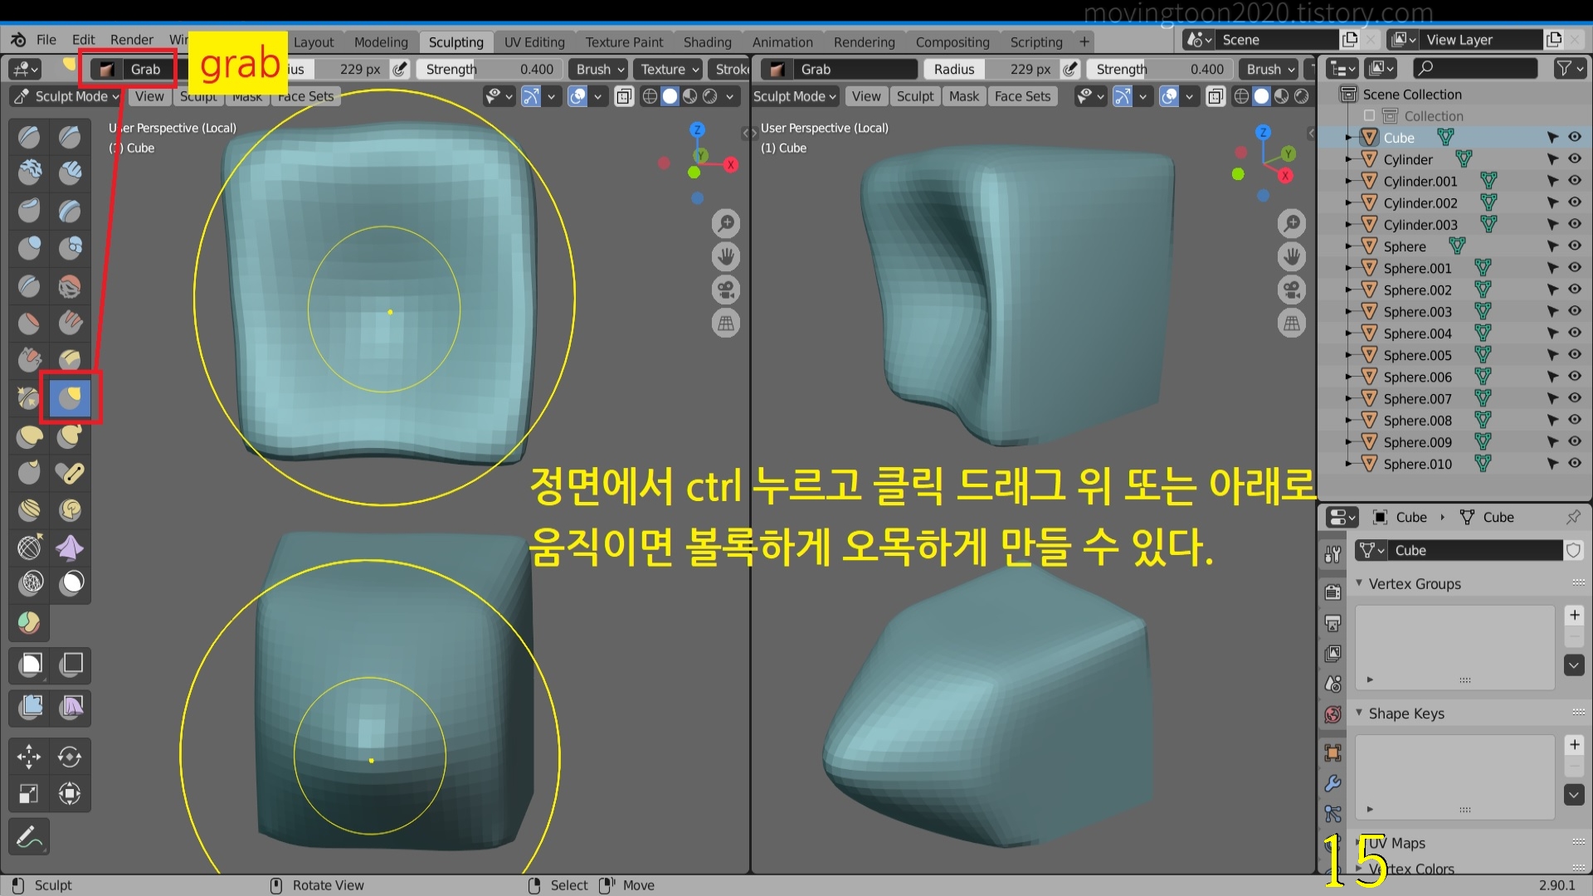This screenshot has width=1593, height=896.
Task: Create new view layer button
Action: (x=1554, y=39)
